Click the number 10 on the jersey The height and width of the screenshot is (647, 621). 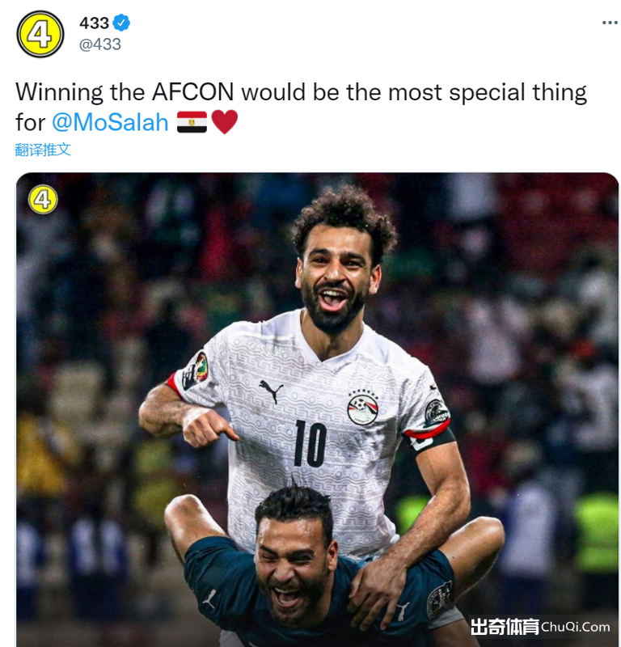tap(310, 443)
